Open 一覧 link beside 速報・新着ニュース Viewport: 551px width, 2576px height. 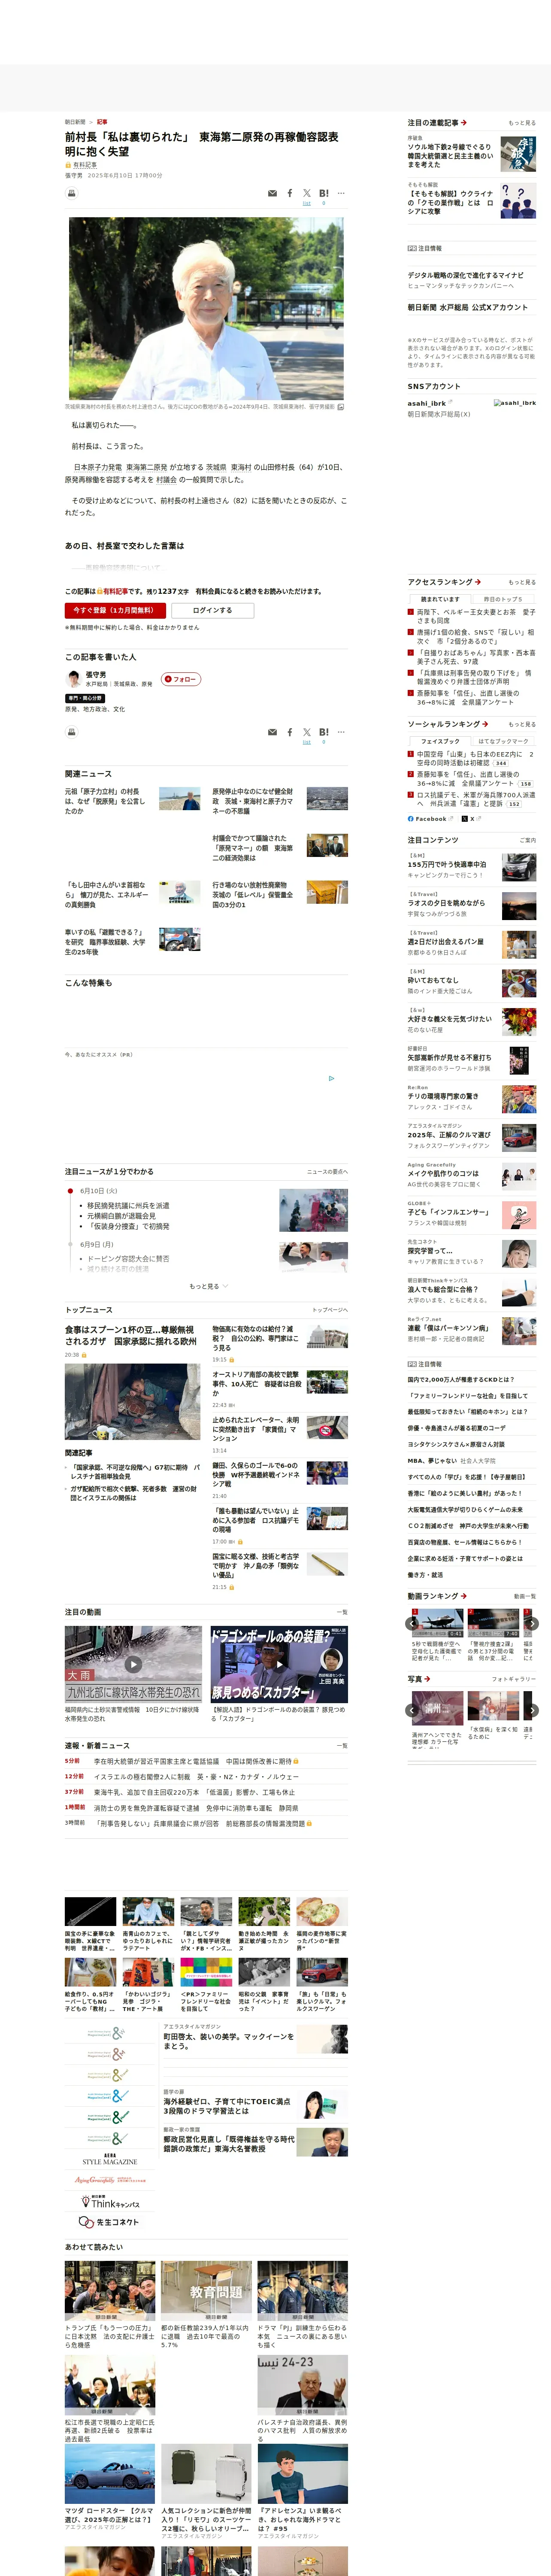point(342,1746)
